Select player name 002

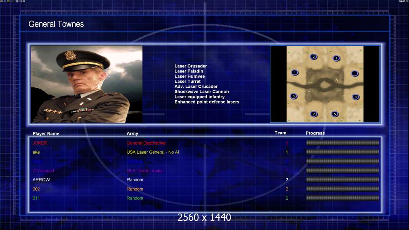pyautogui.click(x=36, y=189)
